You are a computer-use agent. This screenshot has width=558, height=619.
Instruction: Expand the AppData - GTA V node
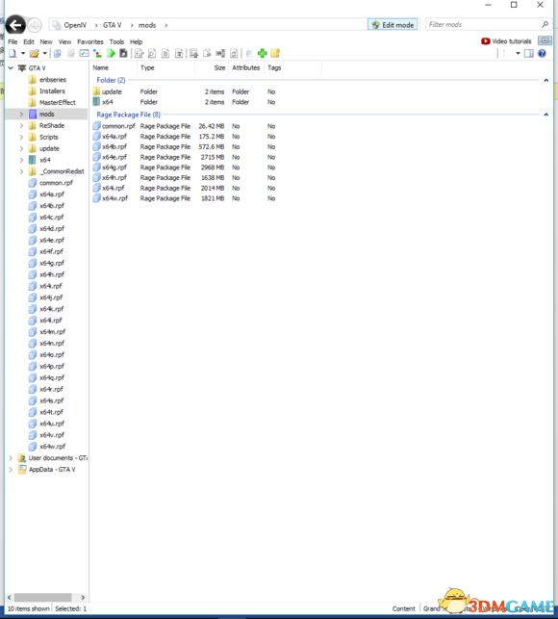click(11, 470)
